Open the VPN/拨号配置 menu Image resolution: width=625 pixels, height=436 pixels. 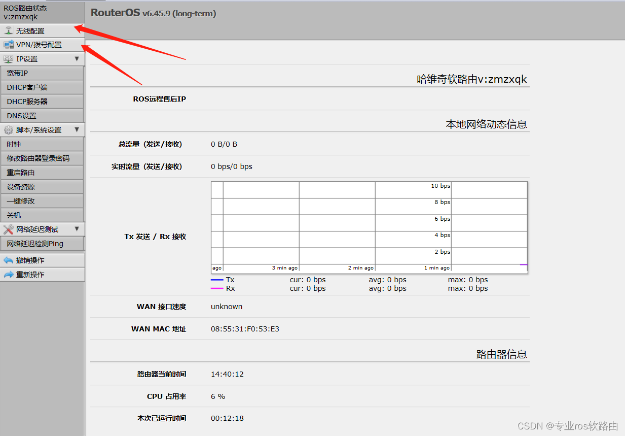(x=43, y=45)
